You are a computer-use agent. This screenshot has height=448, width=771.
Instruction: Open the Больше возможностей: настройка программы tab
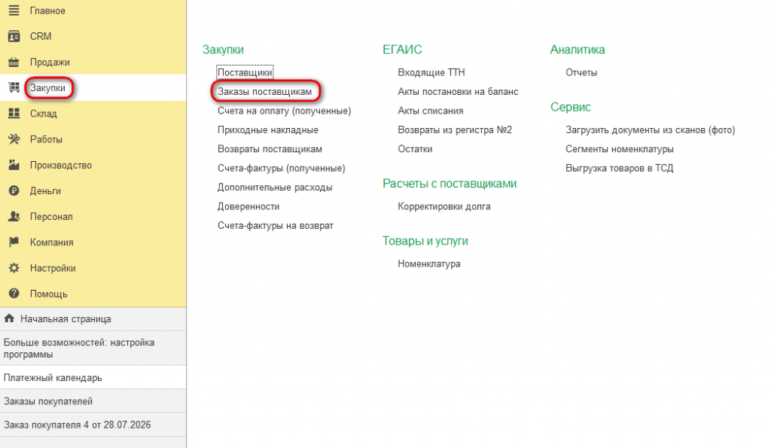coord(93,348)
